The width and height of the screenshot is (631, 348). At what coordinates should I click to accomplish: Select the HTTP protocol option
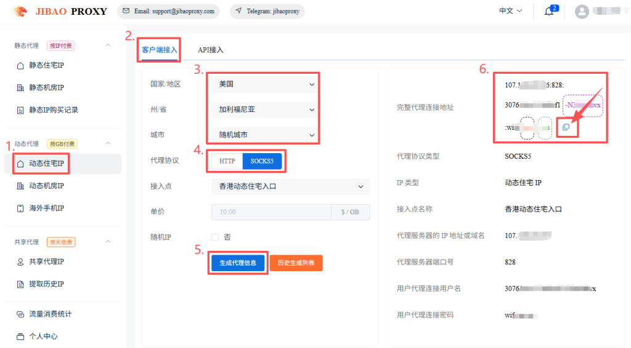click(x=227, y=161)
